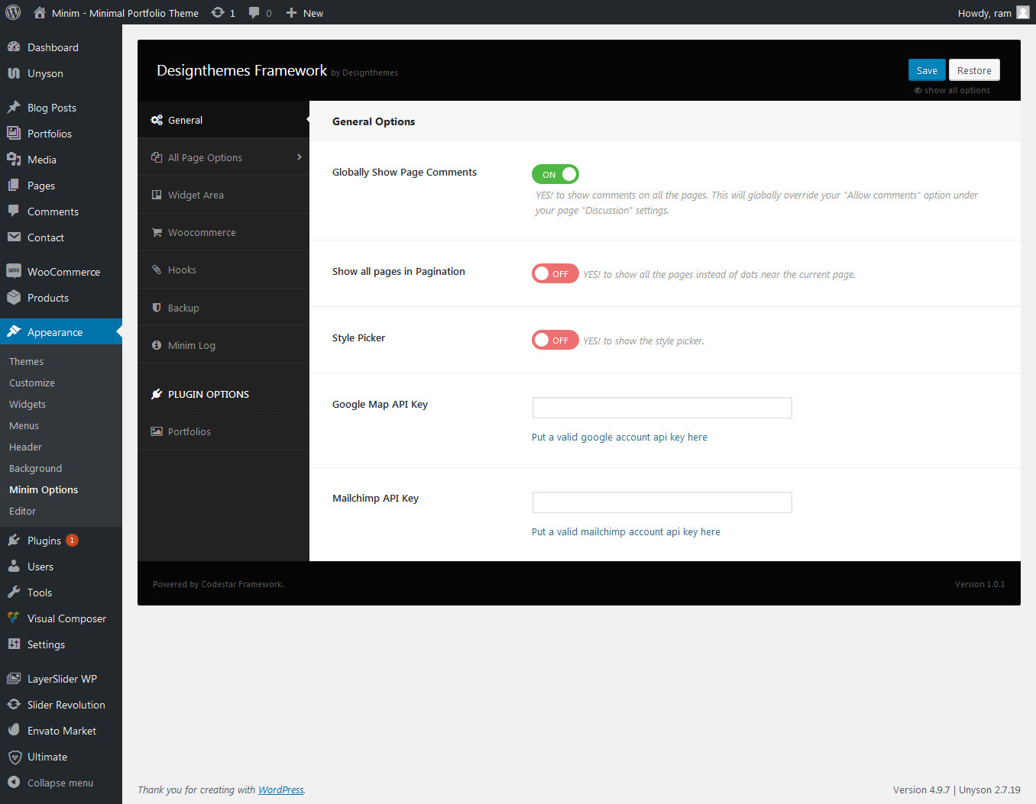Open the mailchimp account api key link
Screen dimensions: 1036x804
pos(626,531)
